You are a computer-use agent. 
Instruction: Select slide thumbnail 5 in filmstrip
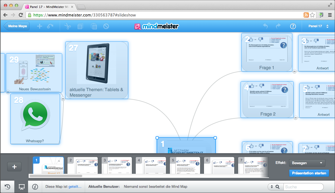[185, 166]
